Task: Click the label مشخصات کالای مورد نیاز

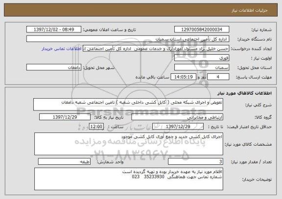Action: (248, 144)
